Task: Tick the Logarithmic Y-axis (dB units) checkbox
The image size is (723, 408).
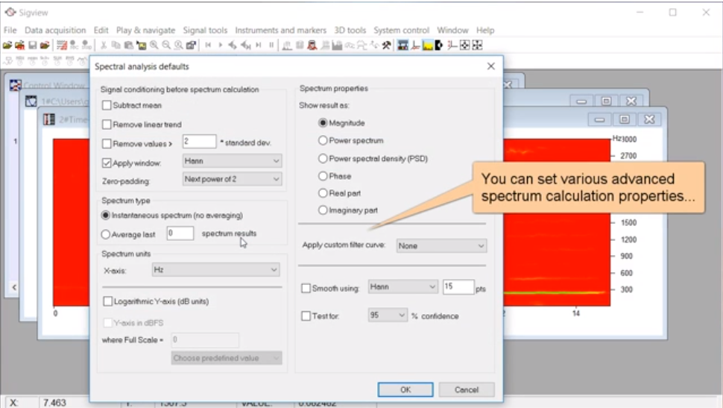Action: [107, 301]
